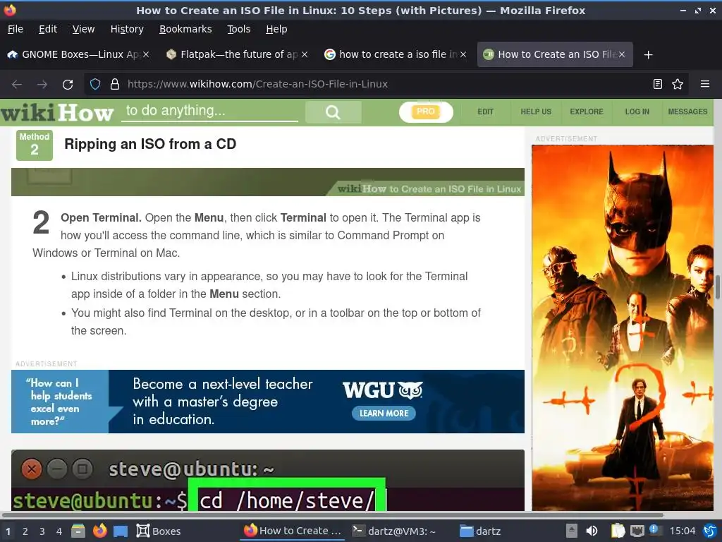
Task: Close the How to Create an ISO tab
Action: [622, 54]
